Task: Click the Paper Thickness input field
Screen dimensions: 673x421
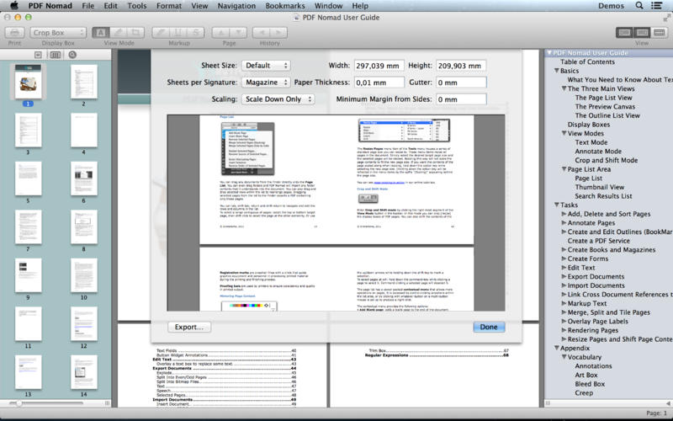Action: click(x=379, y=83)
